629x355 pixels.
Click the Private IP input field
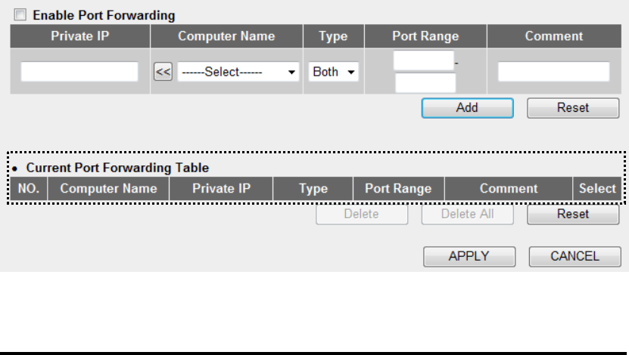[x=79, y=72]
